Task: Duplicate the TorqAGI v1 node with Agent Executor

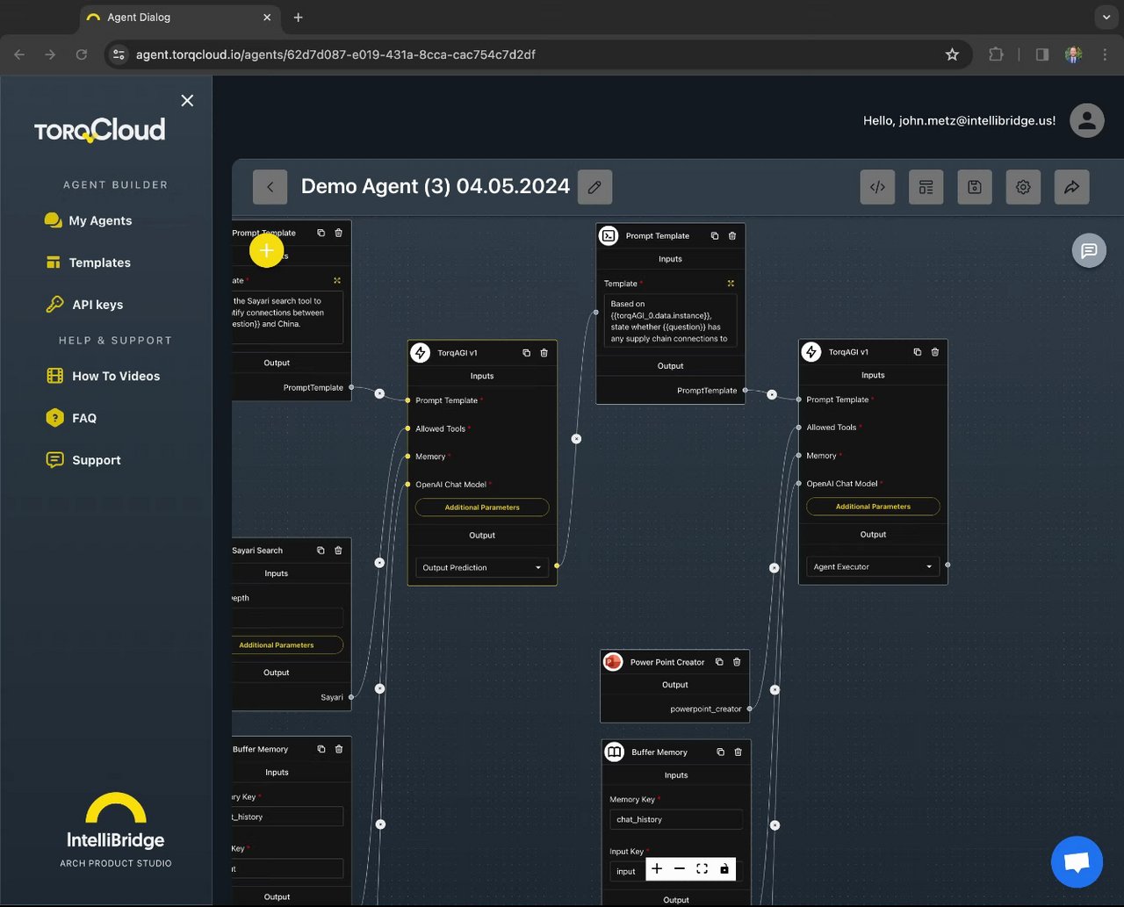Action: [918, 352]
